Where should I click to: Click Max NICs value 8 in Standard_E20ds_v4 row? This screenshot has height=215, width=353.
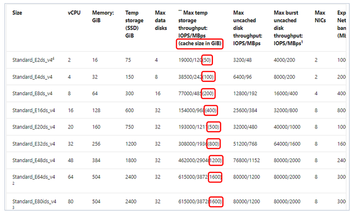pos(316,127)
